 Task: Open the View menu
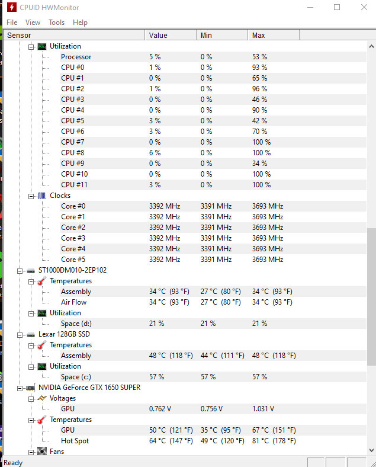tap(33, 23)
